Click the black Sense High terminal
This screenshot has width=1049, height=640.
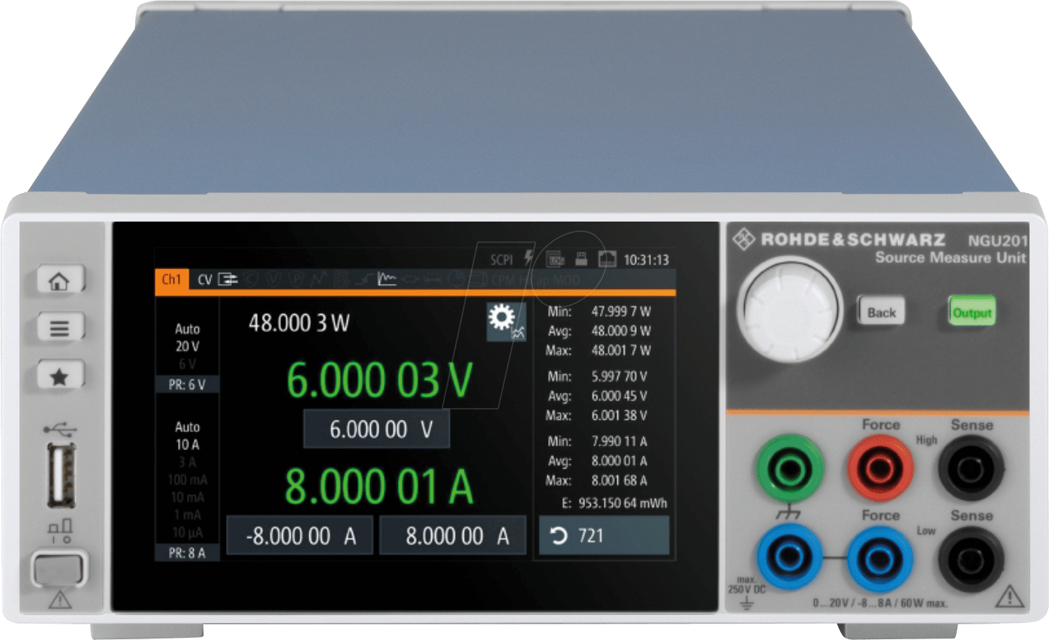pos(972,469)
